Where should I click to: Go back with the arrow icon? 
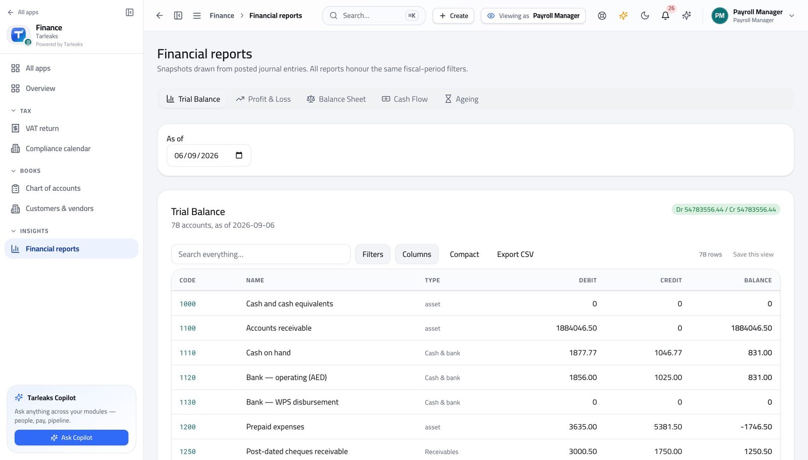[160, 16]
